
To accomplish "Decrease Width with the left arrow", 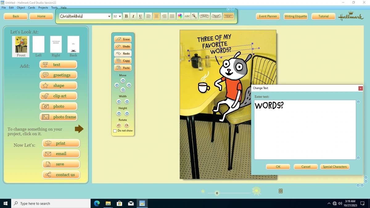I will point(119,102).
